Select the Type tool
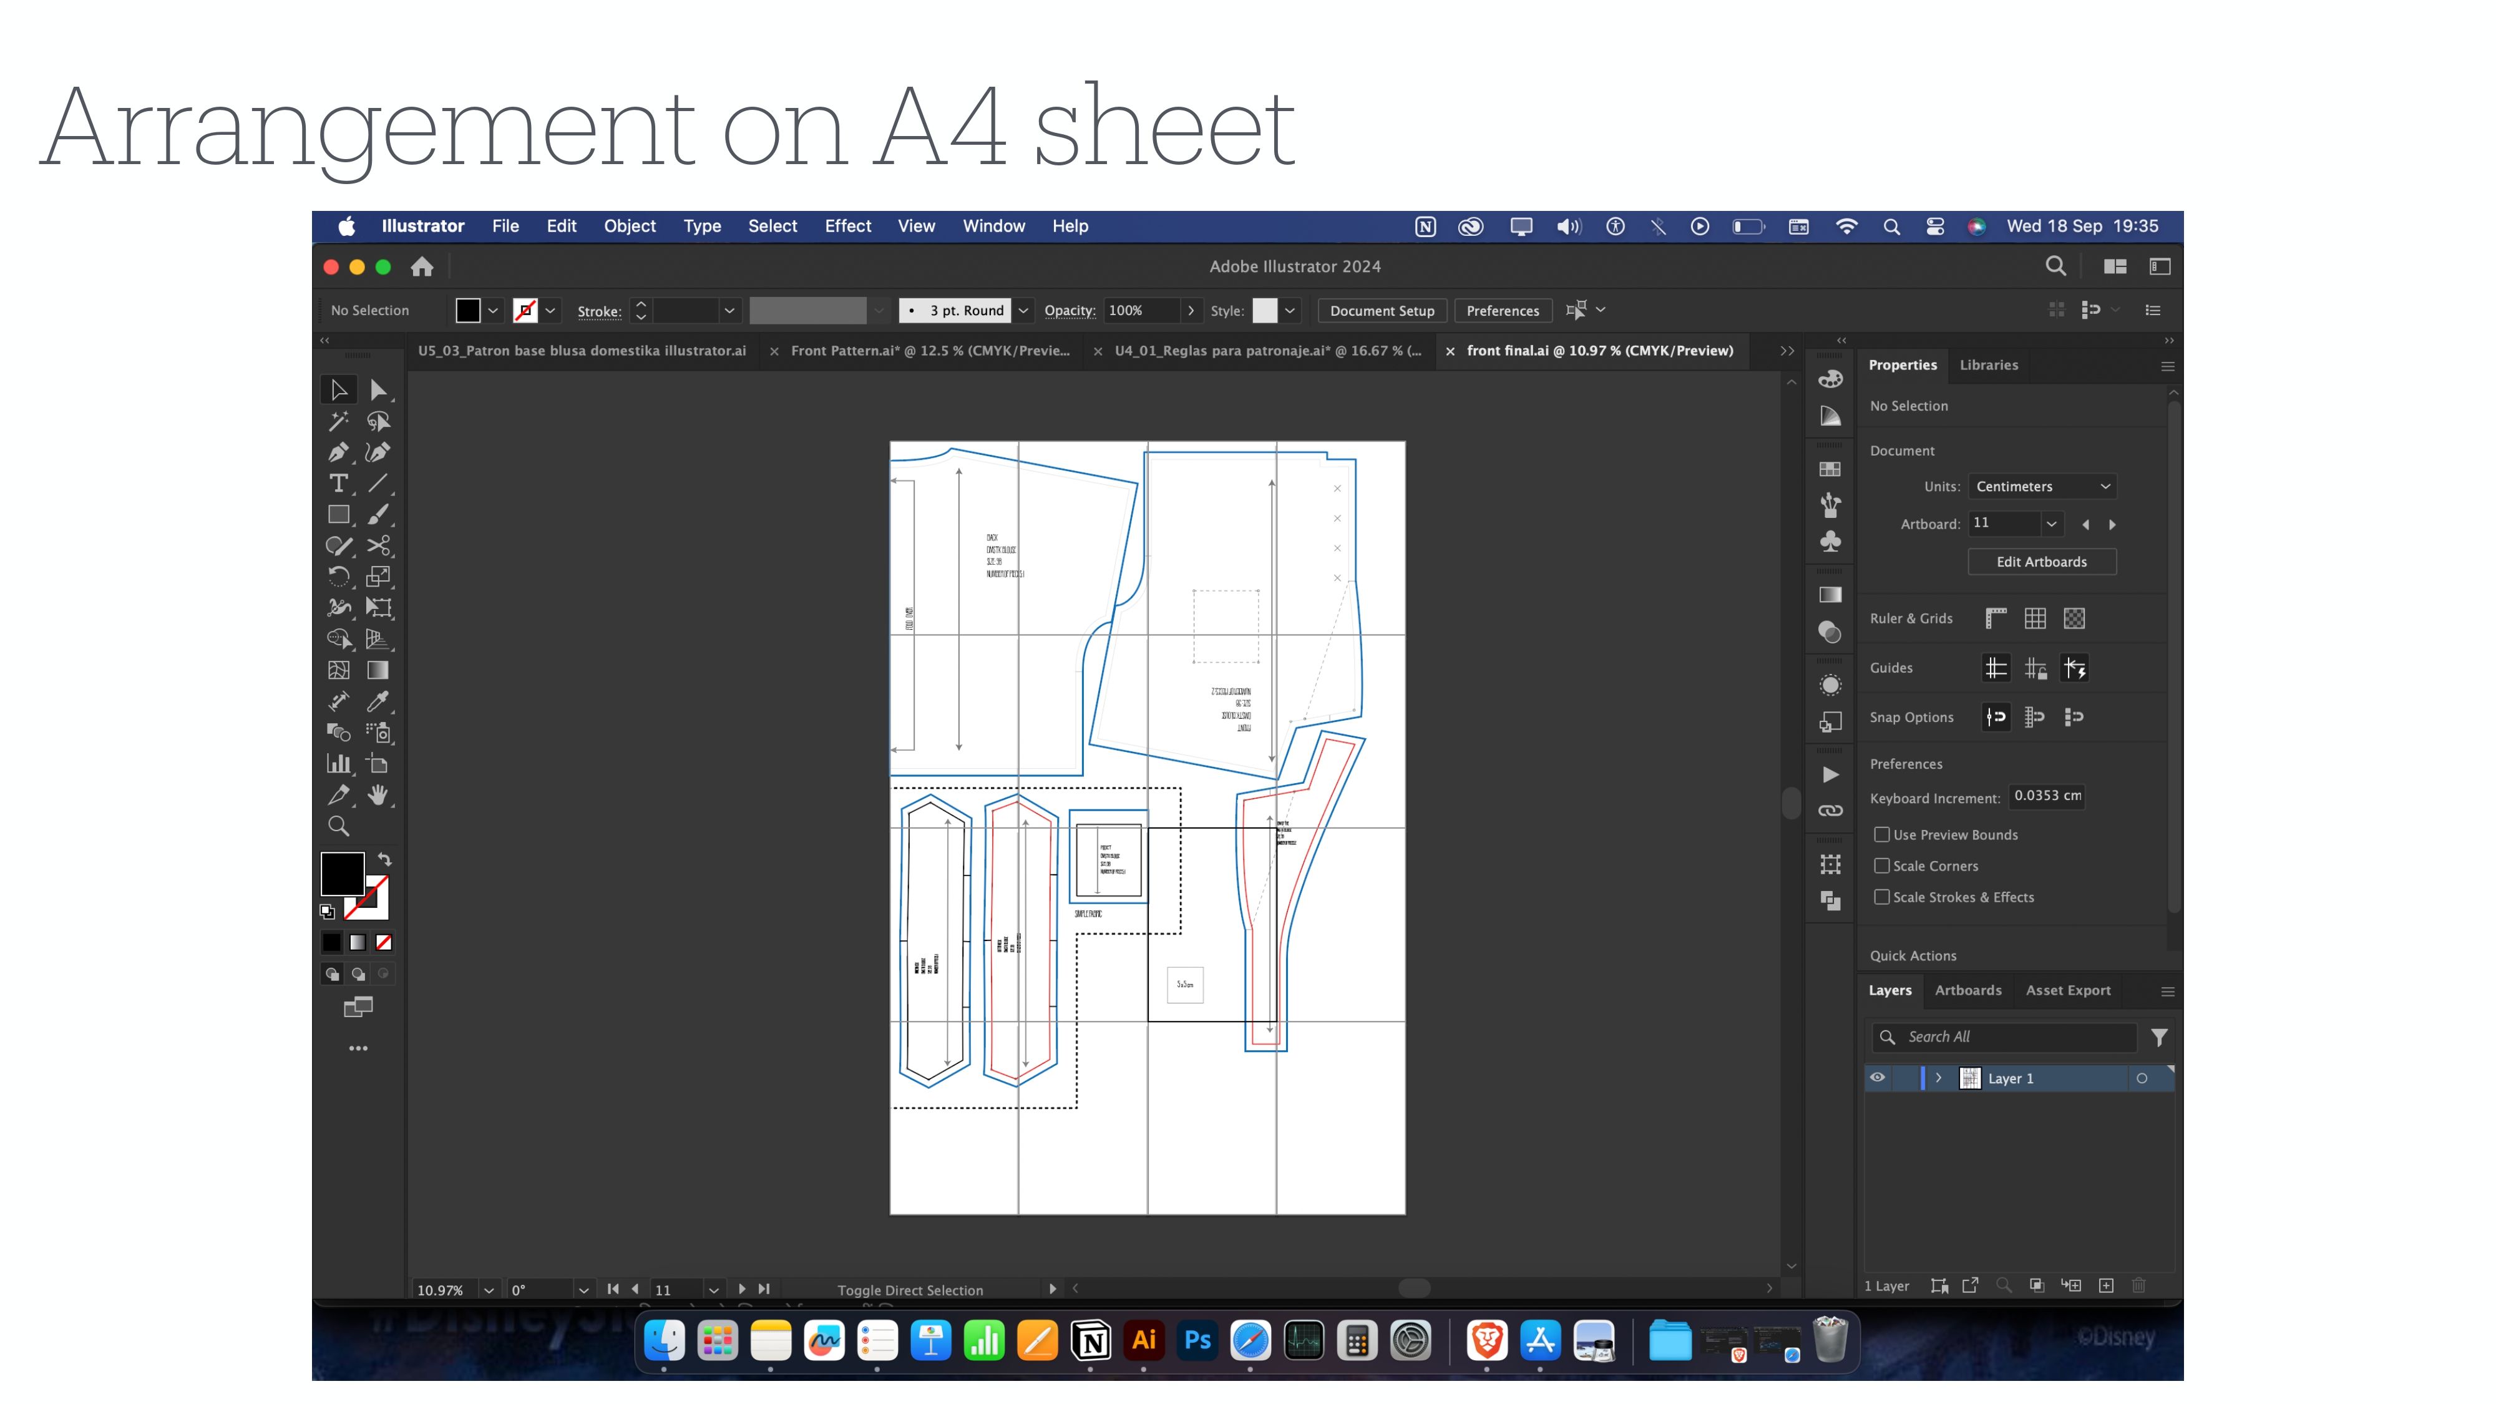Screen dimensions: 2496x1404 [x=338, y=482]
